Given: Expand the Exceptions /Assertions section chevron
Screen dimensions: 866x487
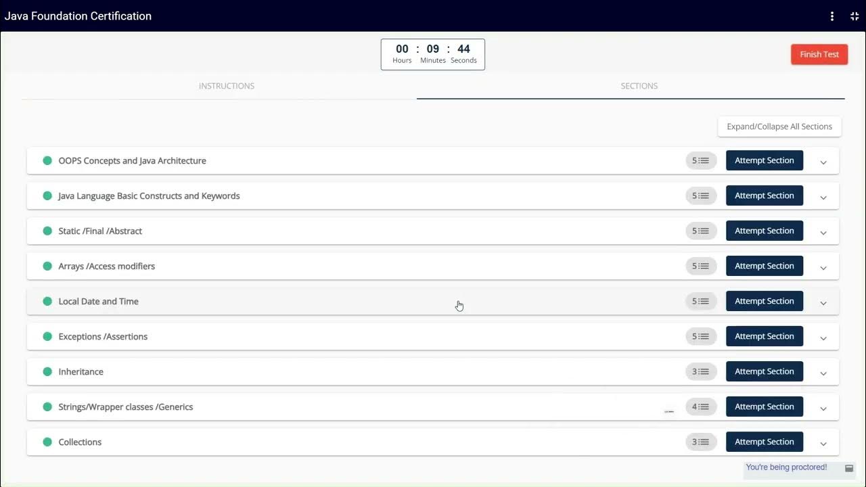Looking at the screenshot, I should (823, 338).
